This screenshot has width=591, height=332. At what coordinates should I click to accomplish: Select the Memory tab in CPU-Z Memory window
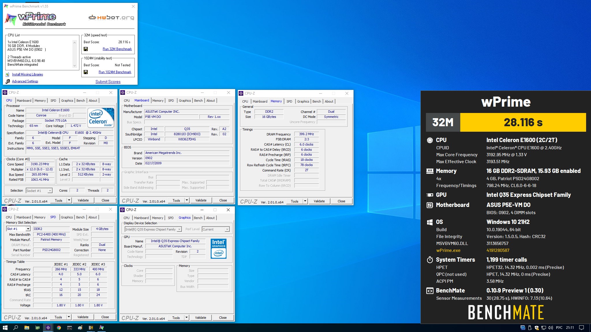pyautogui.click(x=276, y=101)
